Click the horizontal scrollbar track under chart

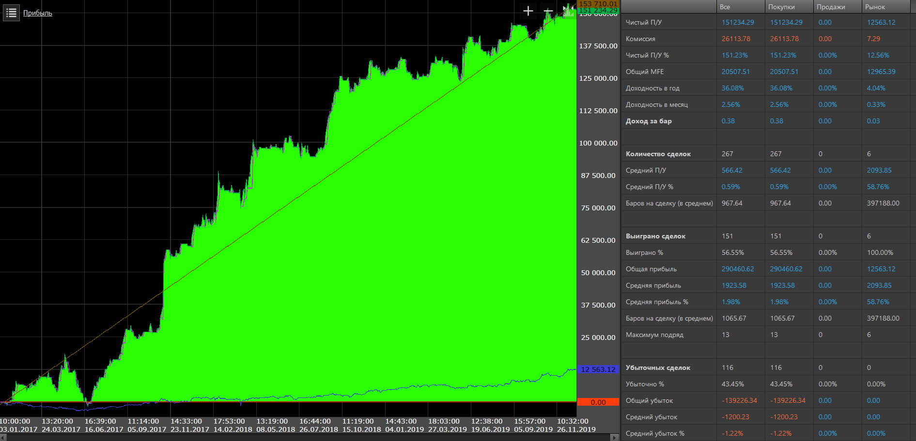(x=310, y=438)
